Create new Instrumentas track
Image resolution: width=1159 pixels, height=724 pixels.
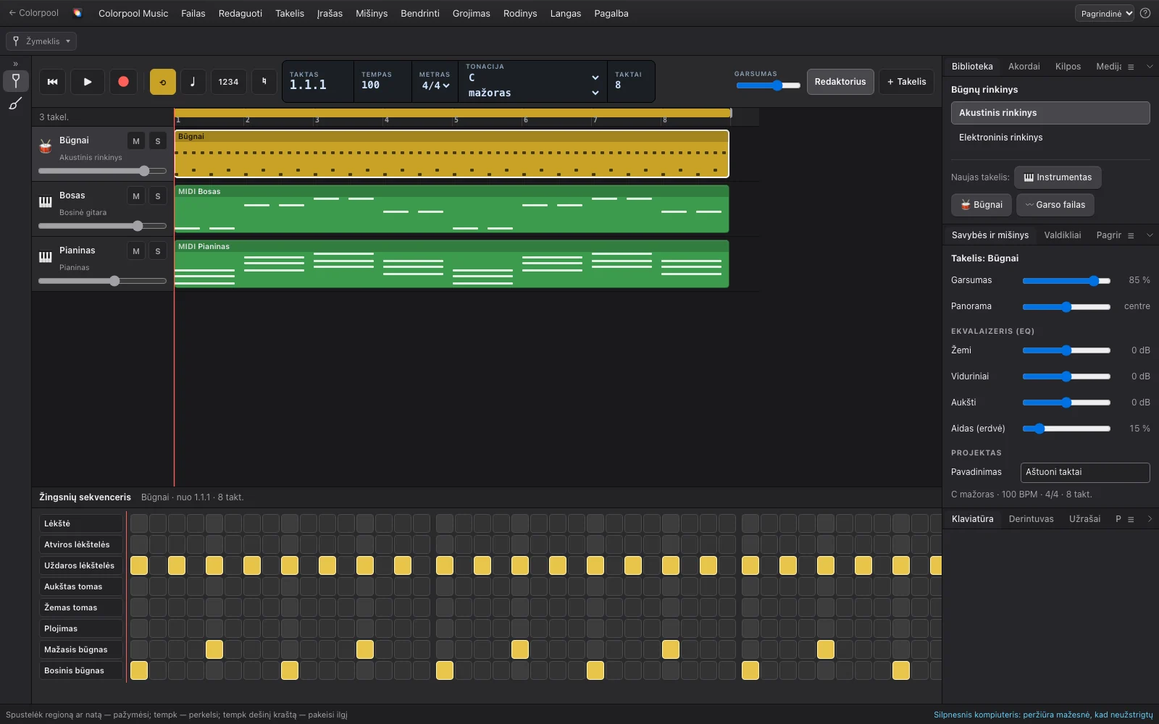point(1058,177)
